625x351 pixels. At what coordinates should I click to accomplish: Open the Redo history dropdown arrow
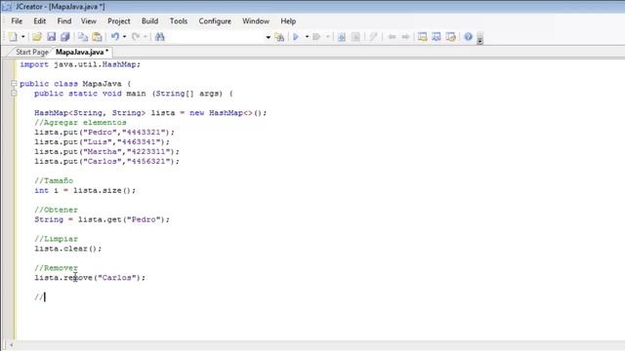146,37
